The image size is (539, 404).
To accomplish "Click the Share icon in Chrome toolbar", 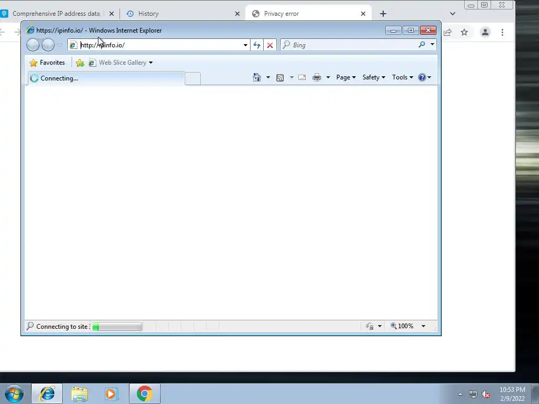I will pos(447,32).
